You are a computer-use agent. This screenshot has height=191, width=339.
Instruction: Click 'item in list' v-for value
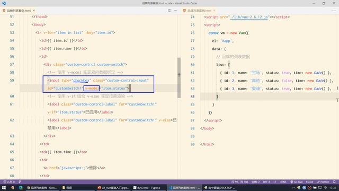69,33
